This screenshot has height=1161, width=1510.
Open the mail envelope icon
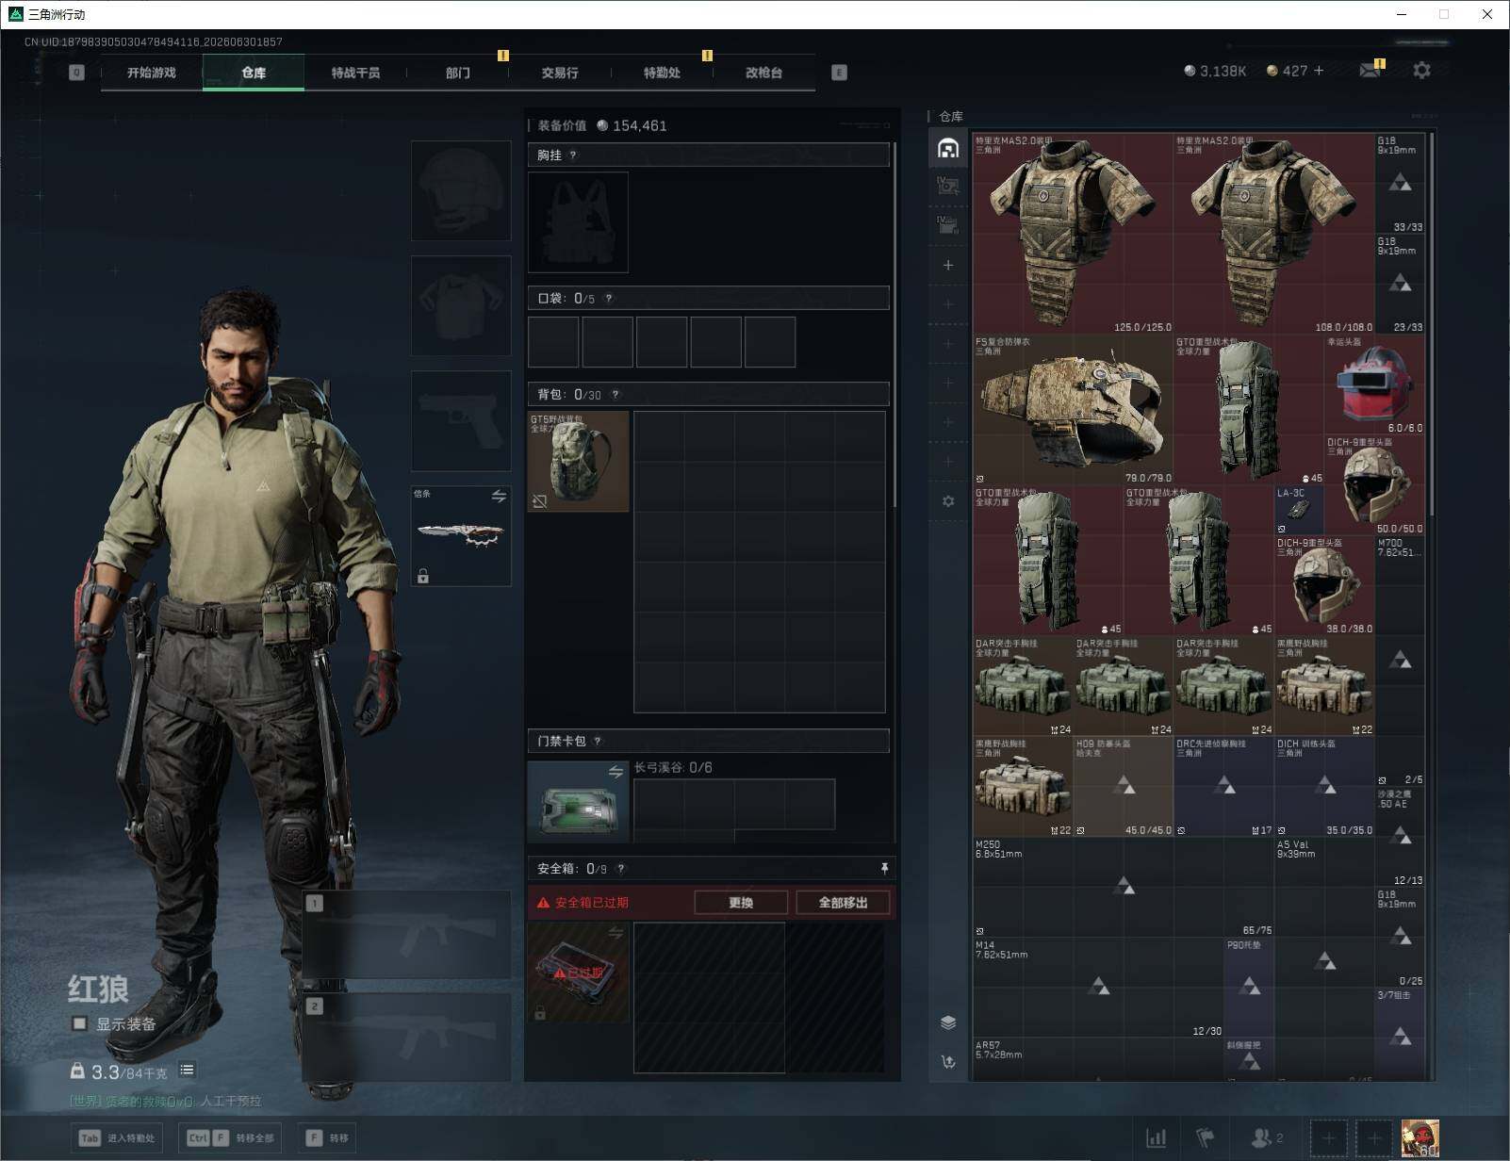(1370, 71)
